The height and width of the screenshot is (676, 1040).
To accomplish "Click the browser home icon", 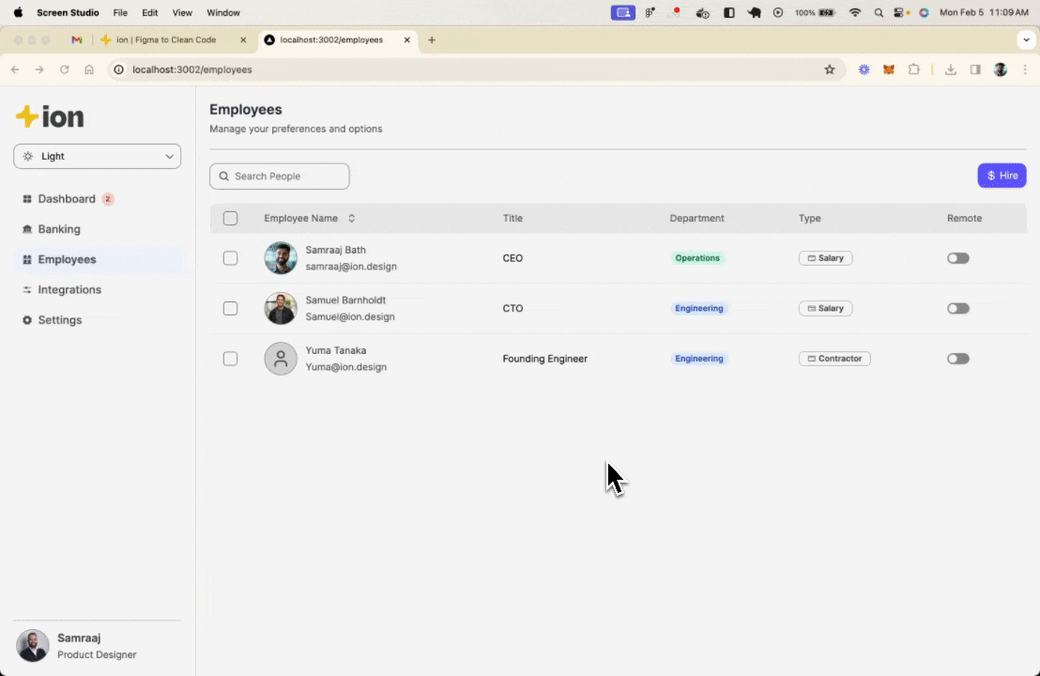I will click(89, 69).
